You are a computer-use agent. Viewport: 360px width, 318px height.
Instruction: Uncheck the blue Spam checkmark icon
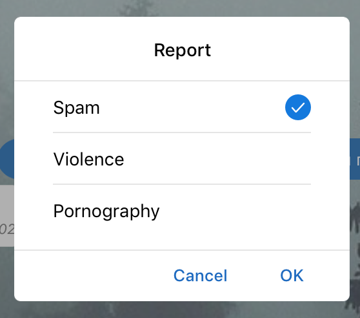tap(298, 107)
